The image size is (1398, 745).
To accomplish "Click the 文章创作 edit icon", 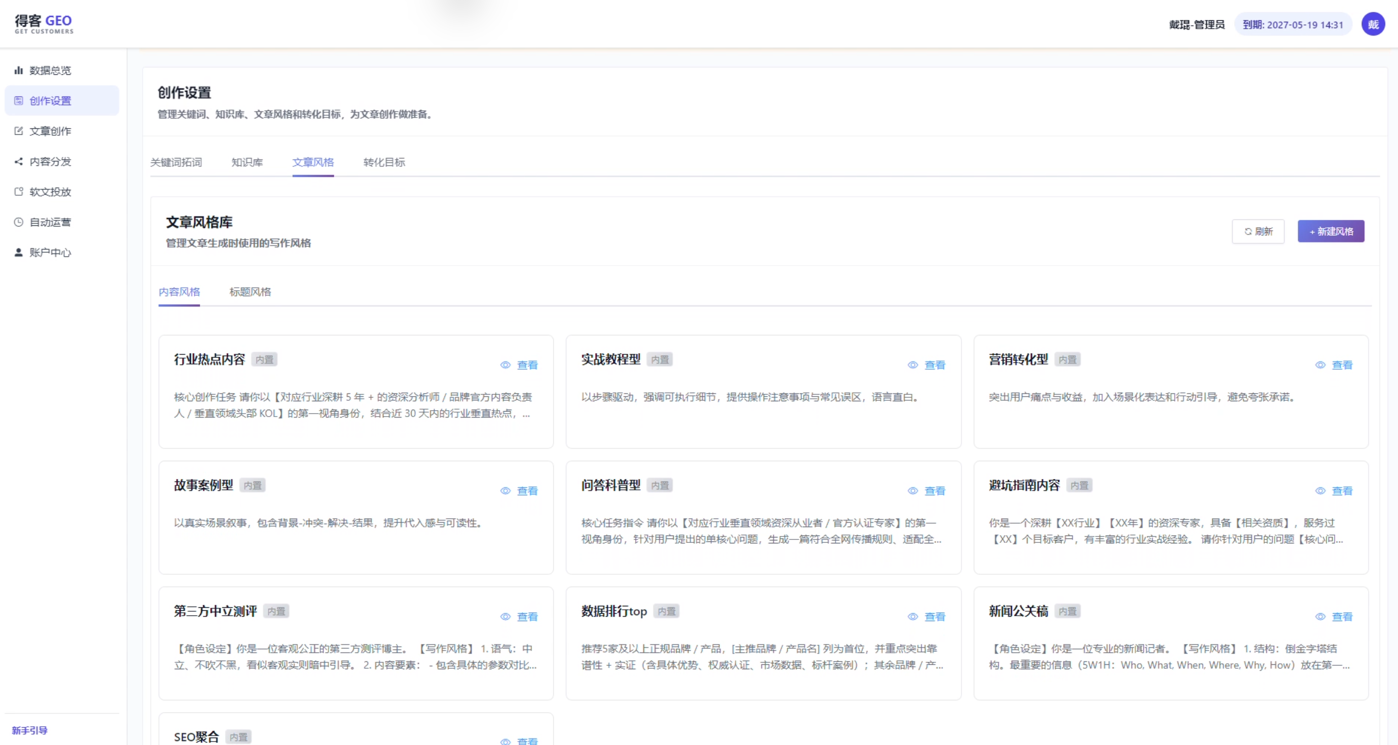I will point(18,131).
